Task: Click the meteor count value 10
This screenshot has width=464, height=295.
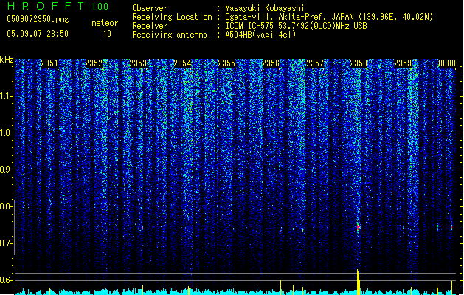Action: [x=107, y=34]
